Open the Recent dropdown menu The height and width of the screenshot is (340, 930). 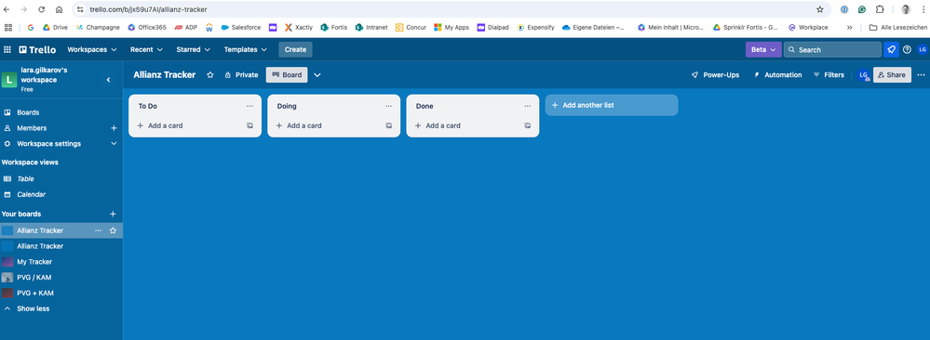(146, 50)
